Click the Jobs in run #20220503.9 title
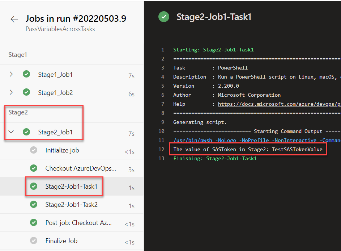341x251 pixels. pos(76,18)
